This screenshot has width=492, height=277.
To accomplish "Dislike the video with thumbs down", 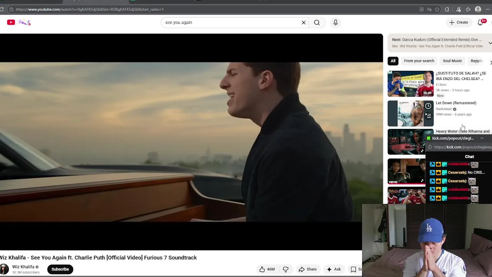I will [286, 269].
